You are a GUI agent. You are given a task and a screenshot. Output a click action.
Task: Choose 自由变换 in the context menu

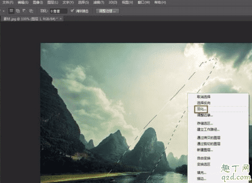204,158
